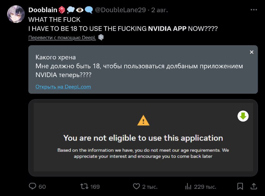
Task: Bookmark this tweet
Action: 240,186
